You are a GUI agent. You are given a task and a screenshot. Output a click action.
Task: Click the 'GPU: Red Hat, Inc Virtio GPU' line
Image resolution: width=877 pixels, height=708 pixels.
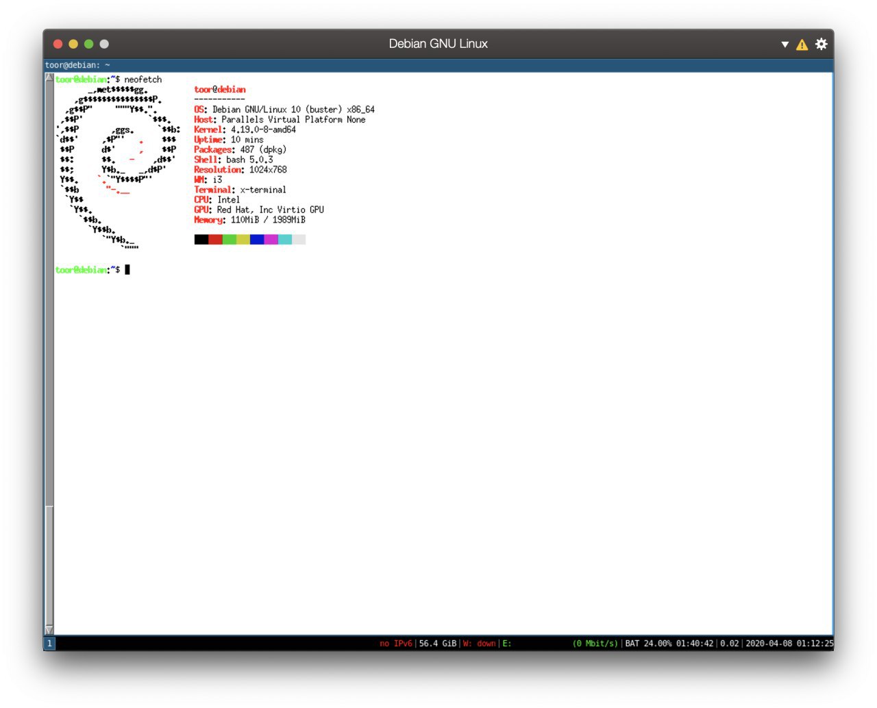[x=259, y=210]
